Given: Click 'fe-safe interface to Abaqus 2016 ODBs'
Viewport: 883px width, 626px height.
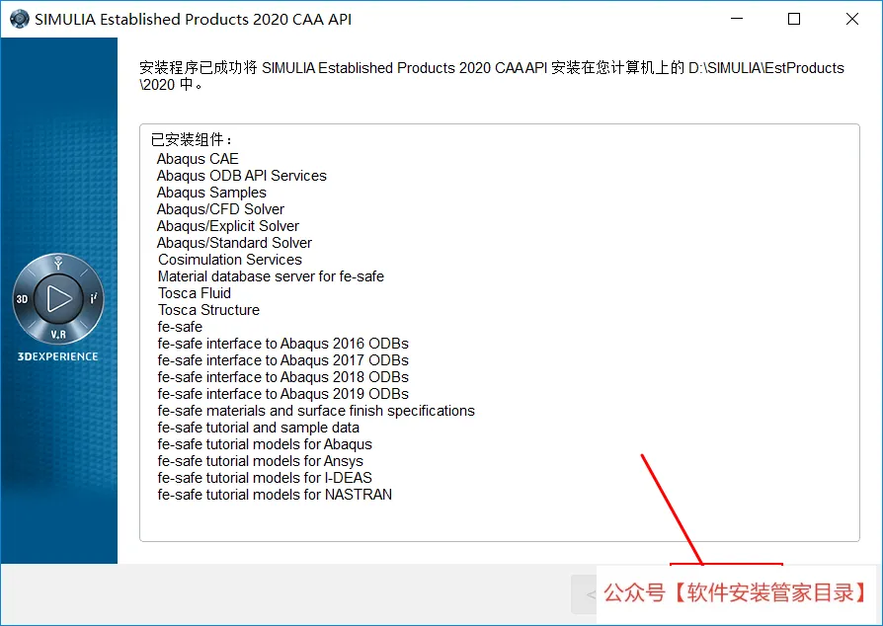Looking at the screenshot, I should tap(283, 344).
